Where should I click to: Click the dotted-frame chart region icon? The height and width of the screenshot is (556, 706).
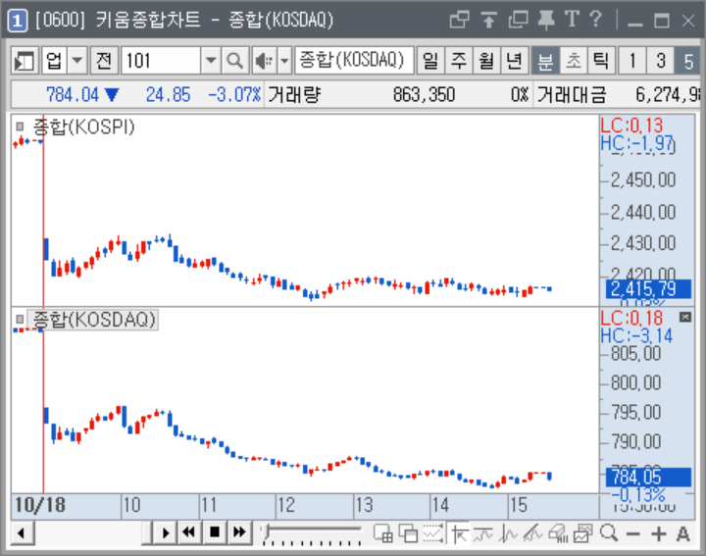click(x=433, y=534)
